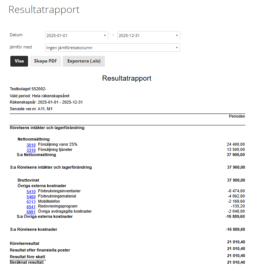Click the Visa button

[x=19, y=61]
